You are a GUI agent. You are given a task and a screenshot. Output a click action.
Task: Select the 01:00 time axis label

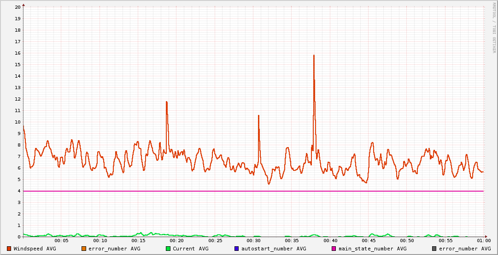483,241
